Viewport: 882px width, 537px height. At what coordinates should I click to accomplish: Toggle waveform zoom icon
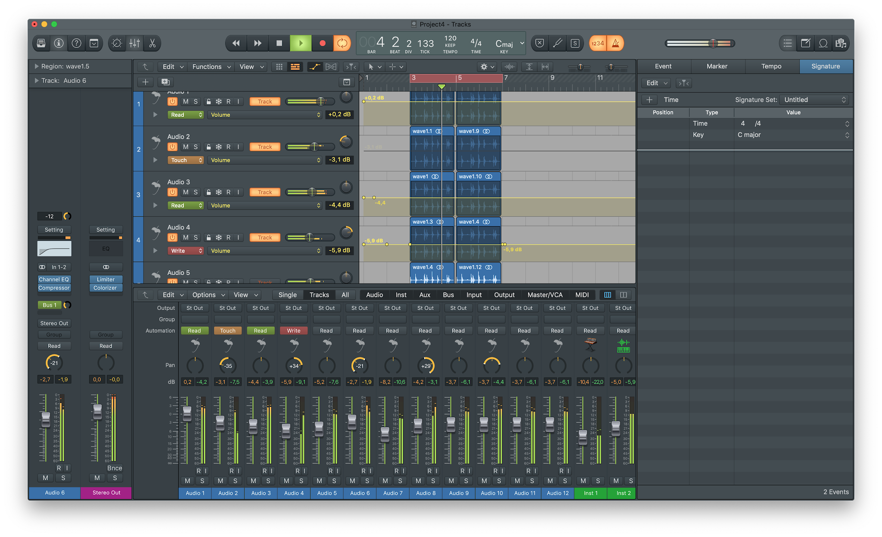tap(509, 67)
